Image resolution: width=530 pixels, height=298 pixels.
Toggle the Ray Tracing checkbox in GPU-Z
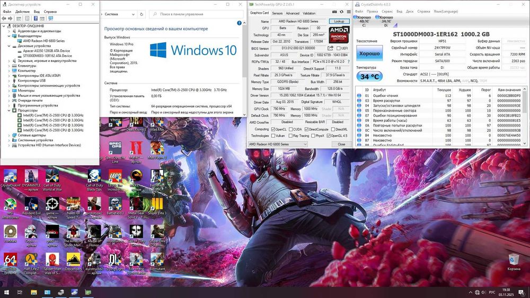[x=290, y=136]
